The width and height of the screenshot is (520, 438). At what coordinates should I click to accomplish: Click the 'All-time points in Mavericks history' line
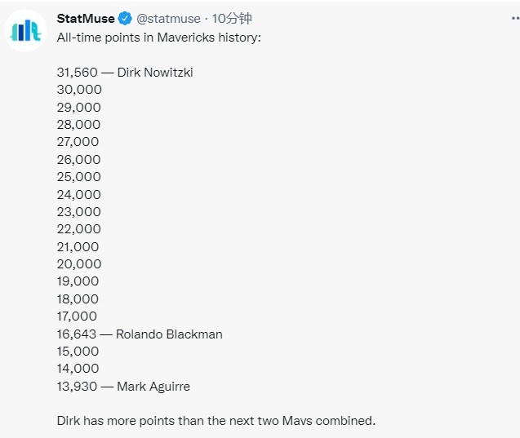(158, 38)
